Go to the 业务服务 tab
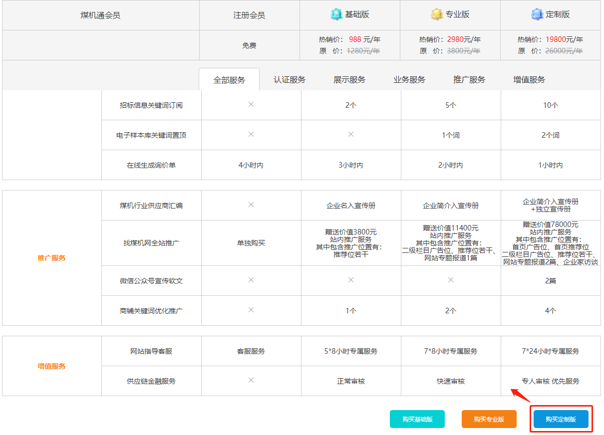Image resolution: width=604 pixels, height=435 pixels. click(x=409, y=80)
